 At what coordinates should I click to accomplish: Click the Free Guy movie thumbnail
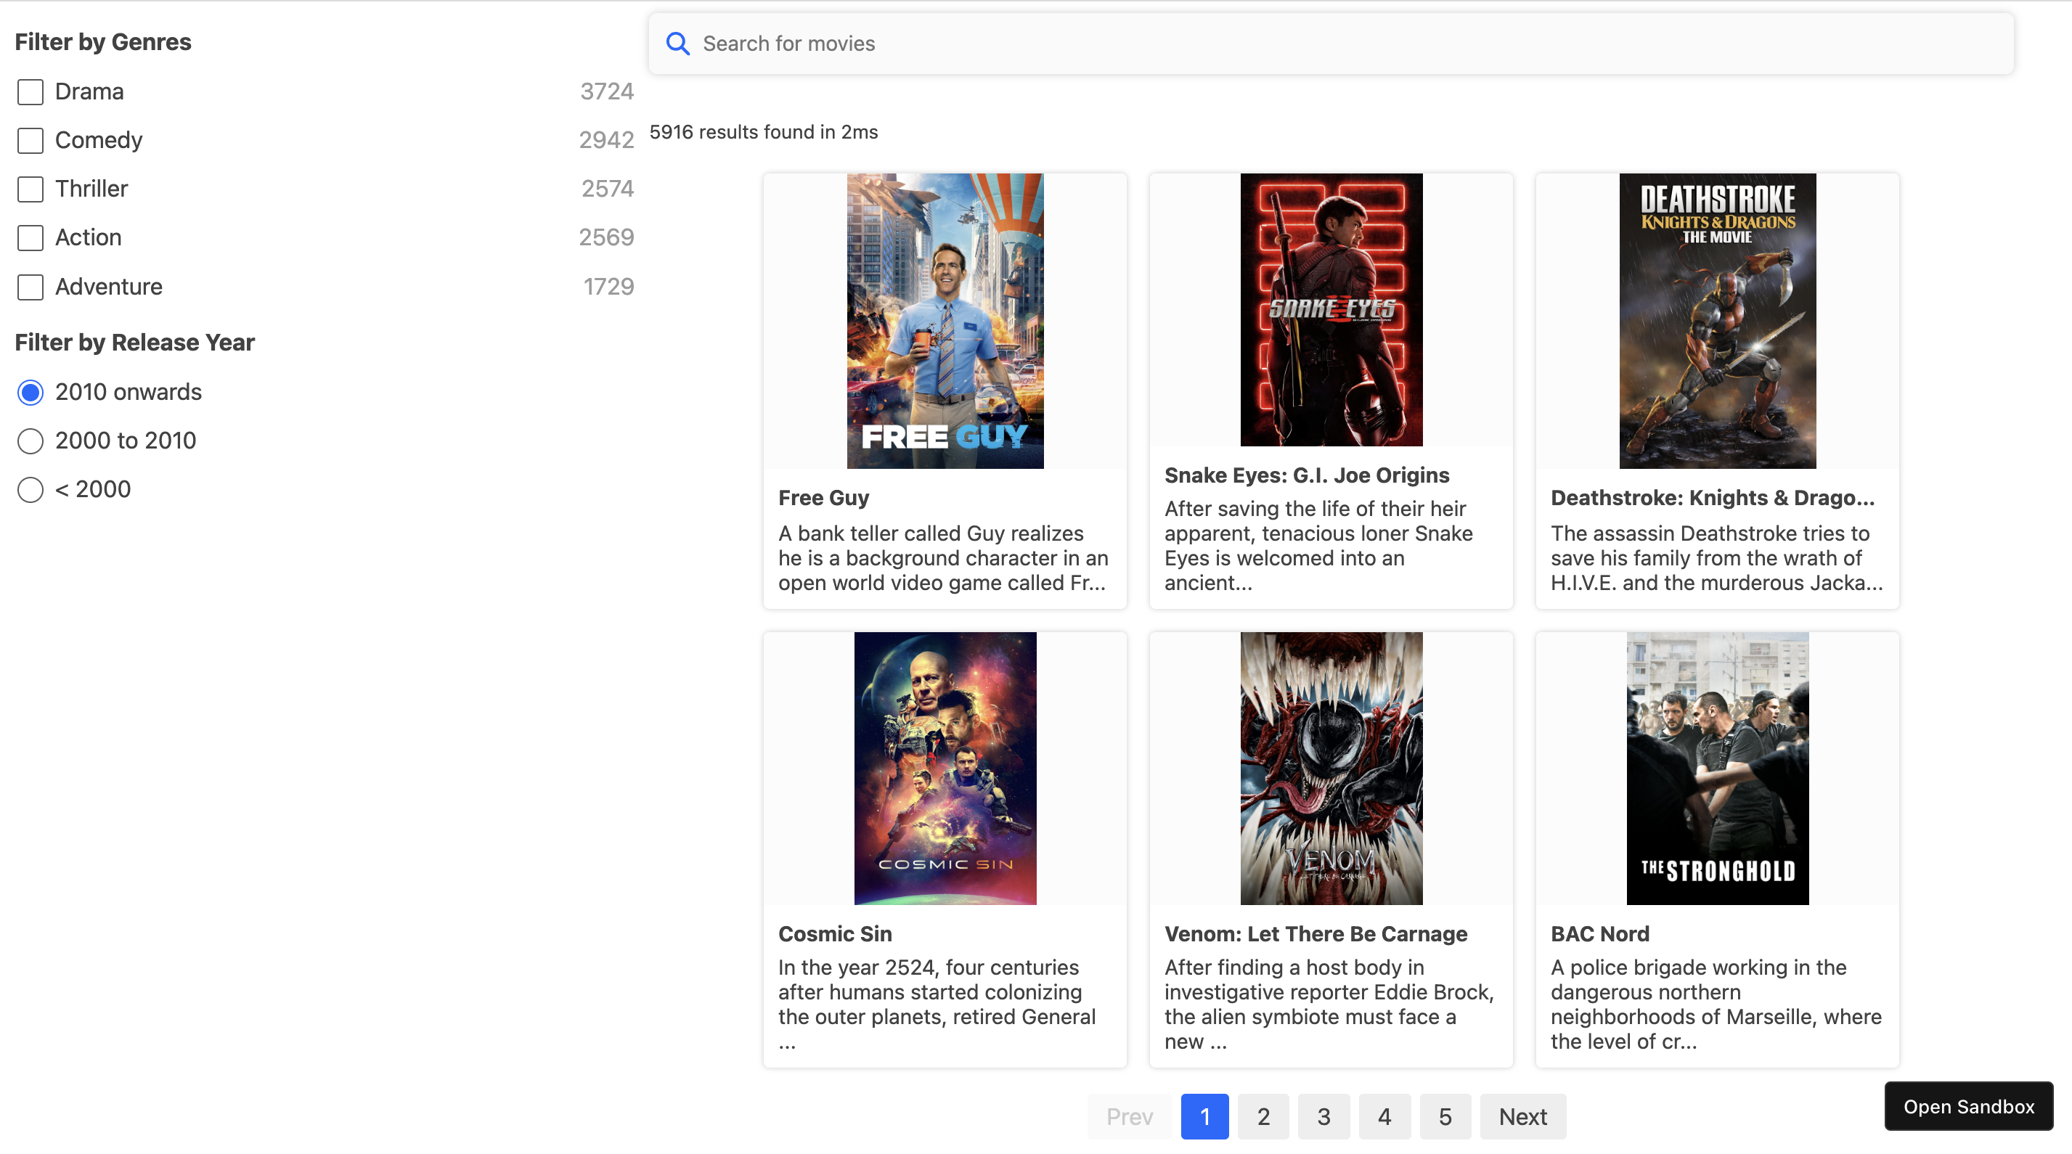coord(945,320)
